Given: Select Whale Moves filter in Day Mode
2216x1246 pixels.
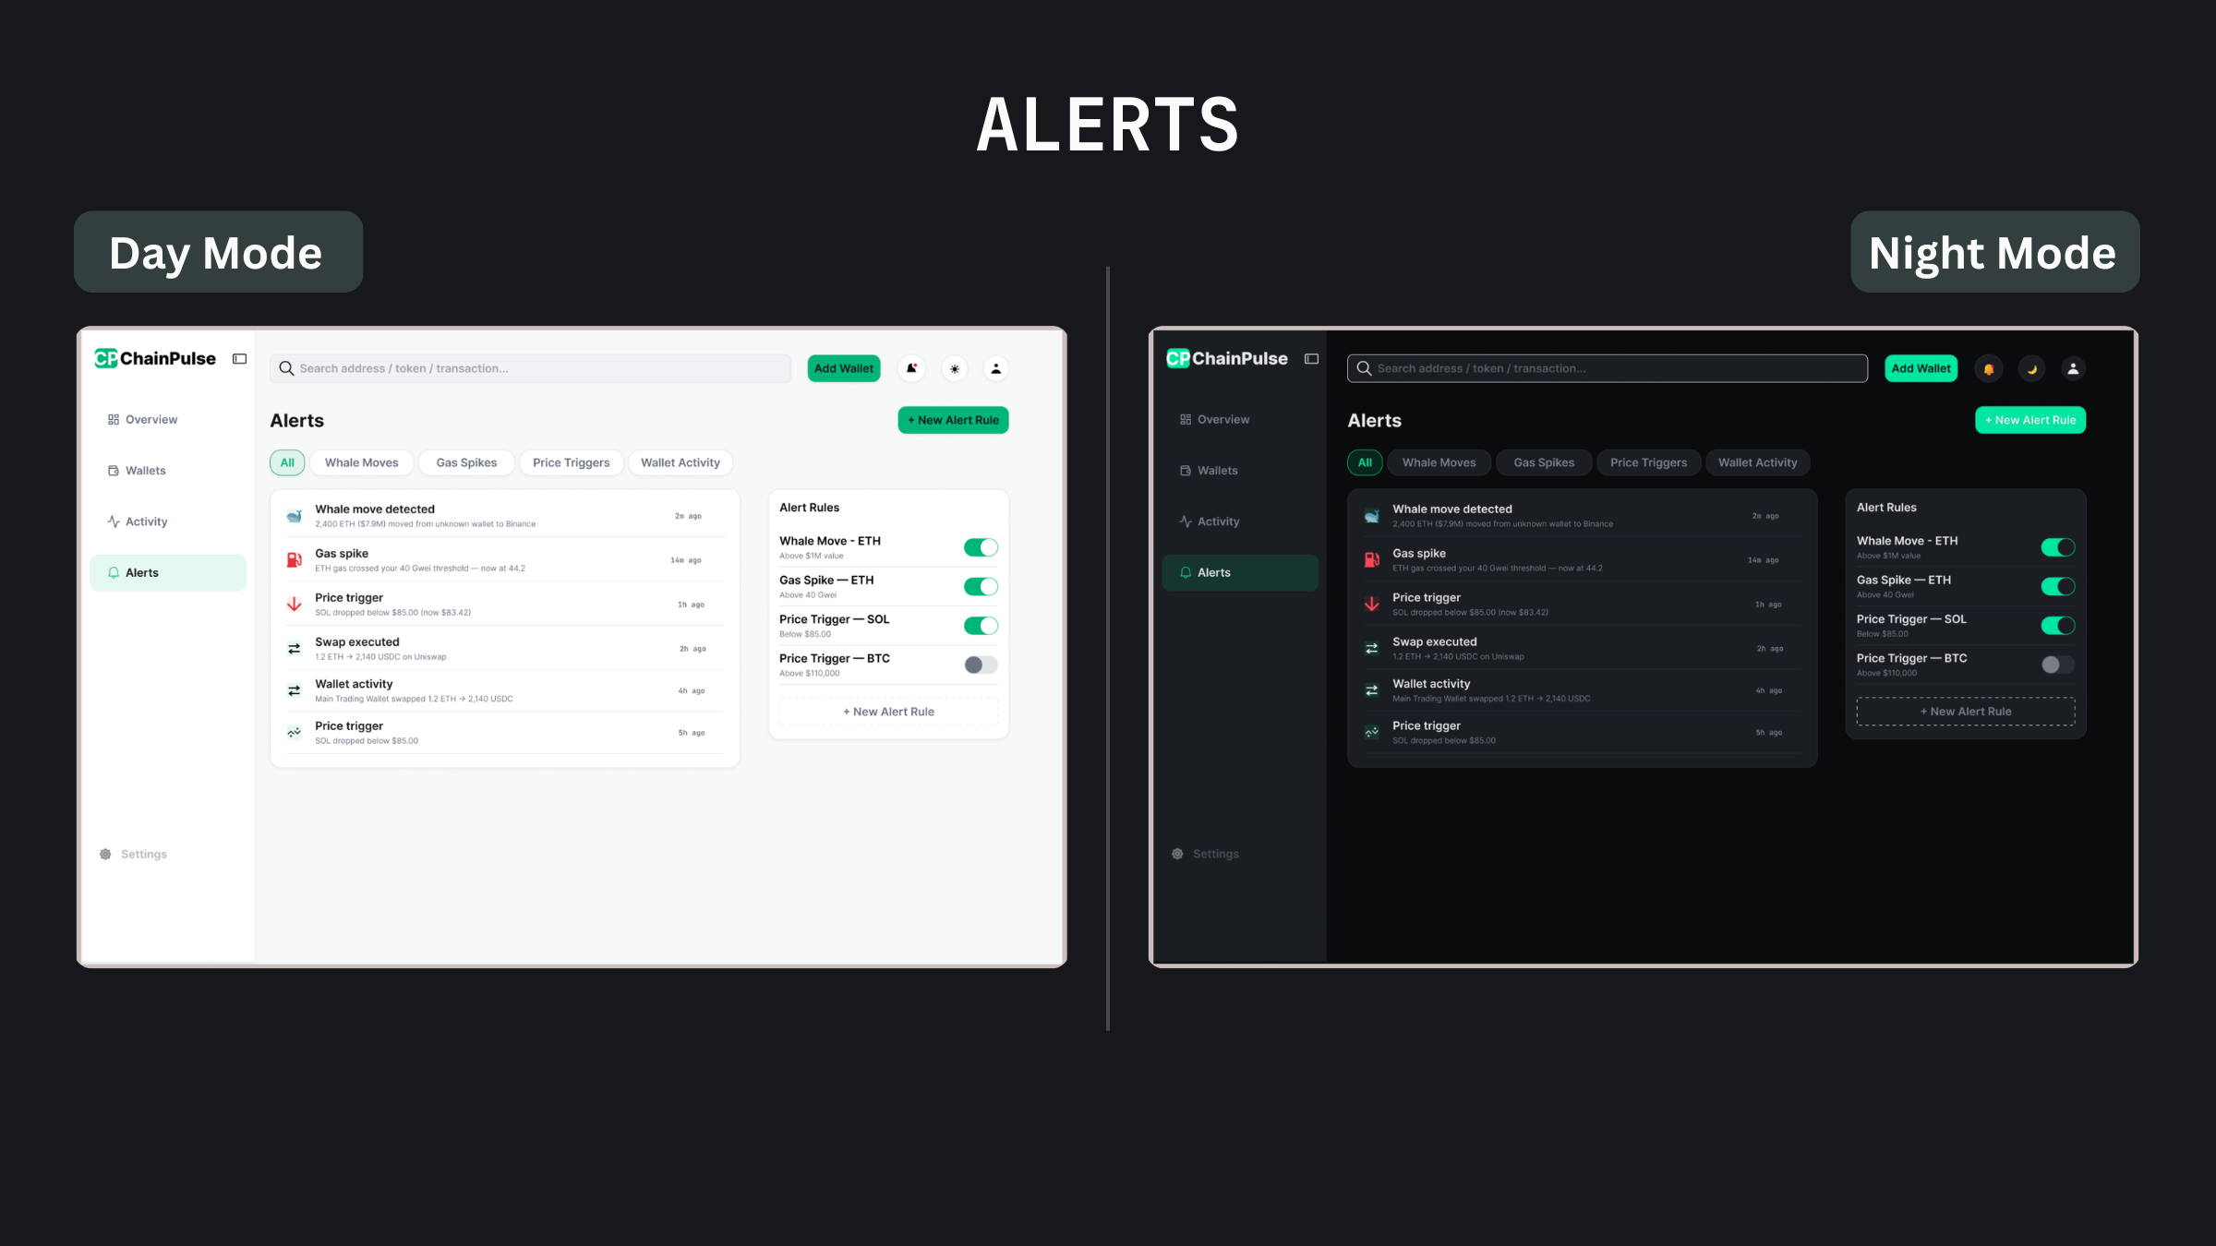Looking at the screenshot, I should point(362,462).
